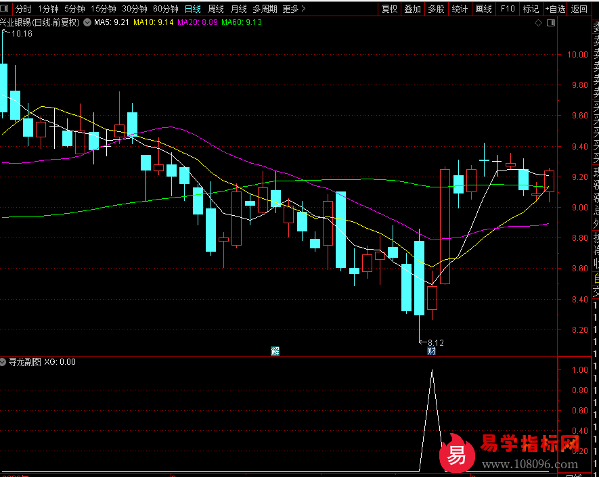Open the 统计 statistics tool
The image size is (599, 477).
[x=460, y=9]
